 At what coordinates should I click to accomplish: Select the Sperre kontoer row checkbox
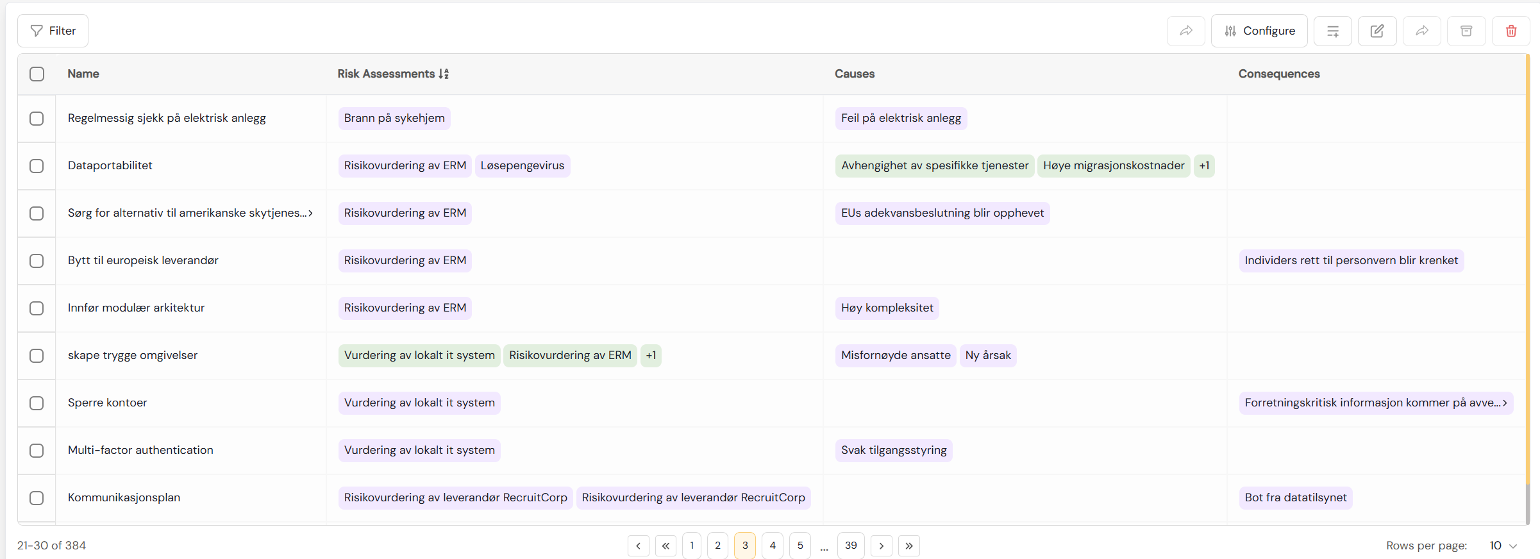pos(37,403)
